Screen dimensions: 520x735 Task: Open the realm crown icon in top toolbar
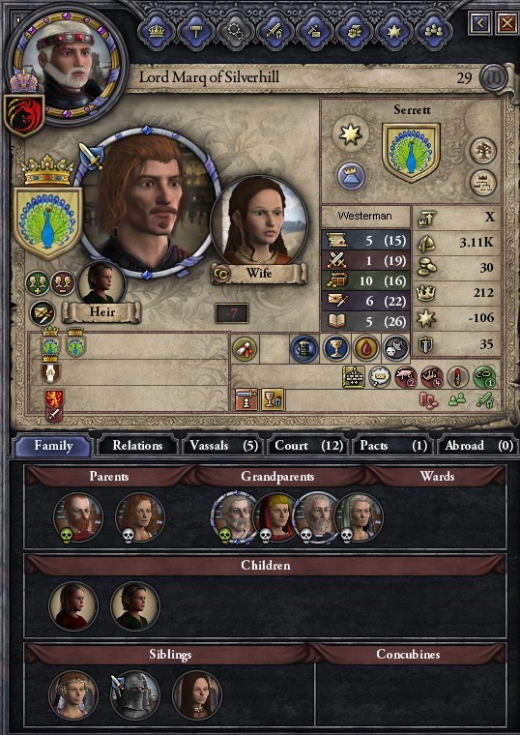click(156, 31)
